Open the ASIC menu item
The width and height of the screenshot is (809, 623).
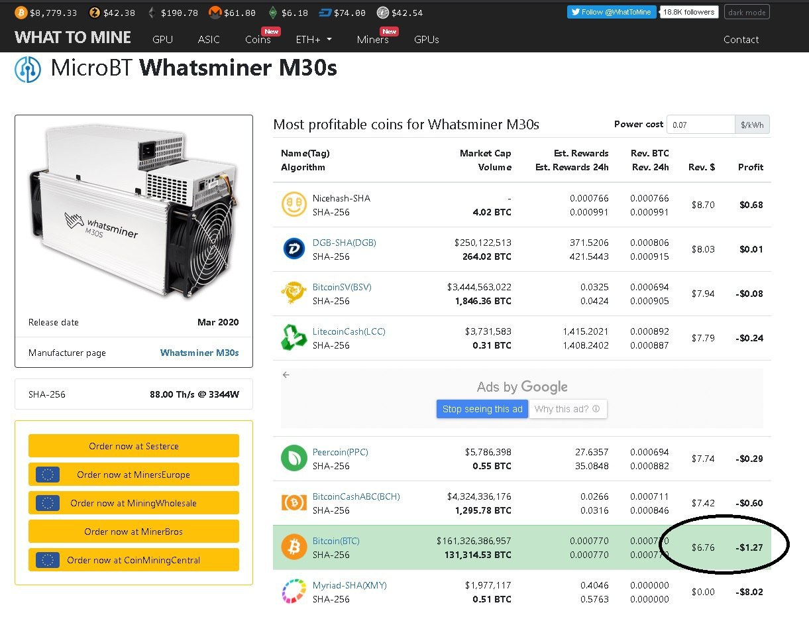pos(209,39)
